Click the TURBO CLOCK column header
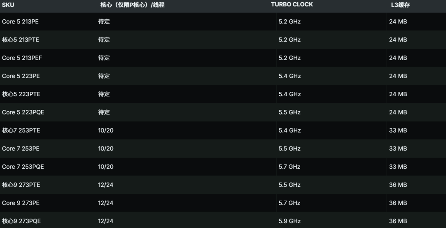Screen dimensions: 446x228 [292, 5]
